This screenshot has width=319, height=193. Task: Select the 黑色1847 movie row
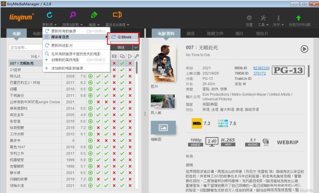pos(71,147)
